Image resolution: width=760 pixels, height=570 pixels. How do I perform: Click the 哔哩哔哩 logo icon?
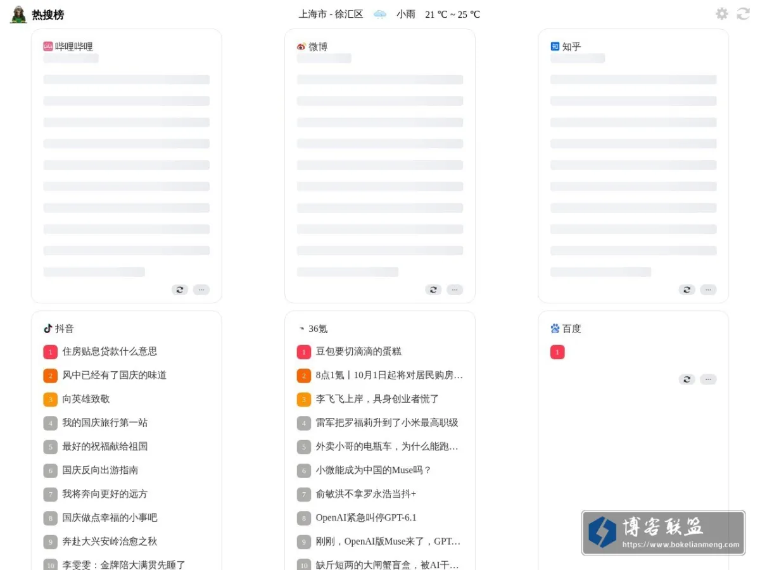(48, 46)
